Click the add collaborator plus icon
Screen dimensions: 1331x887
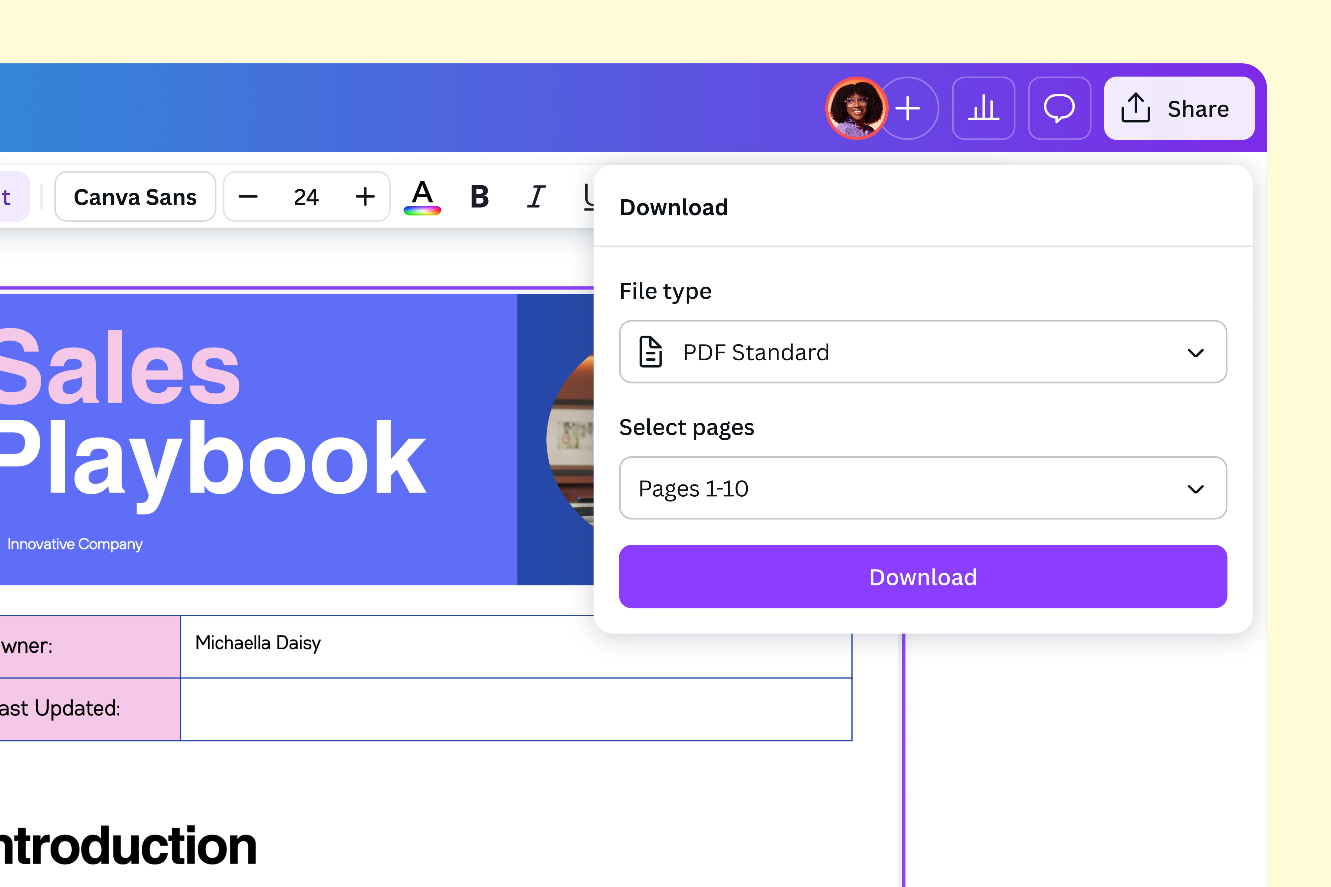pos(908,108)
